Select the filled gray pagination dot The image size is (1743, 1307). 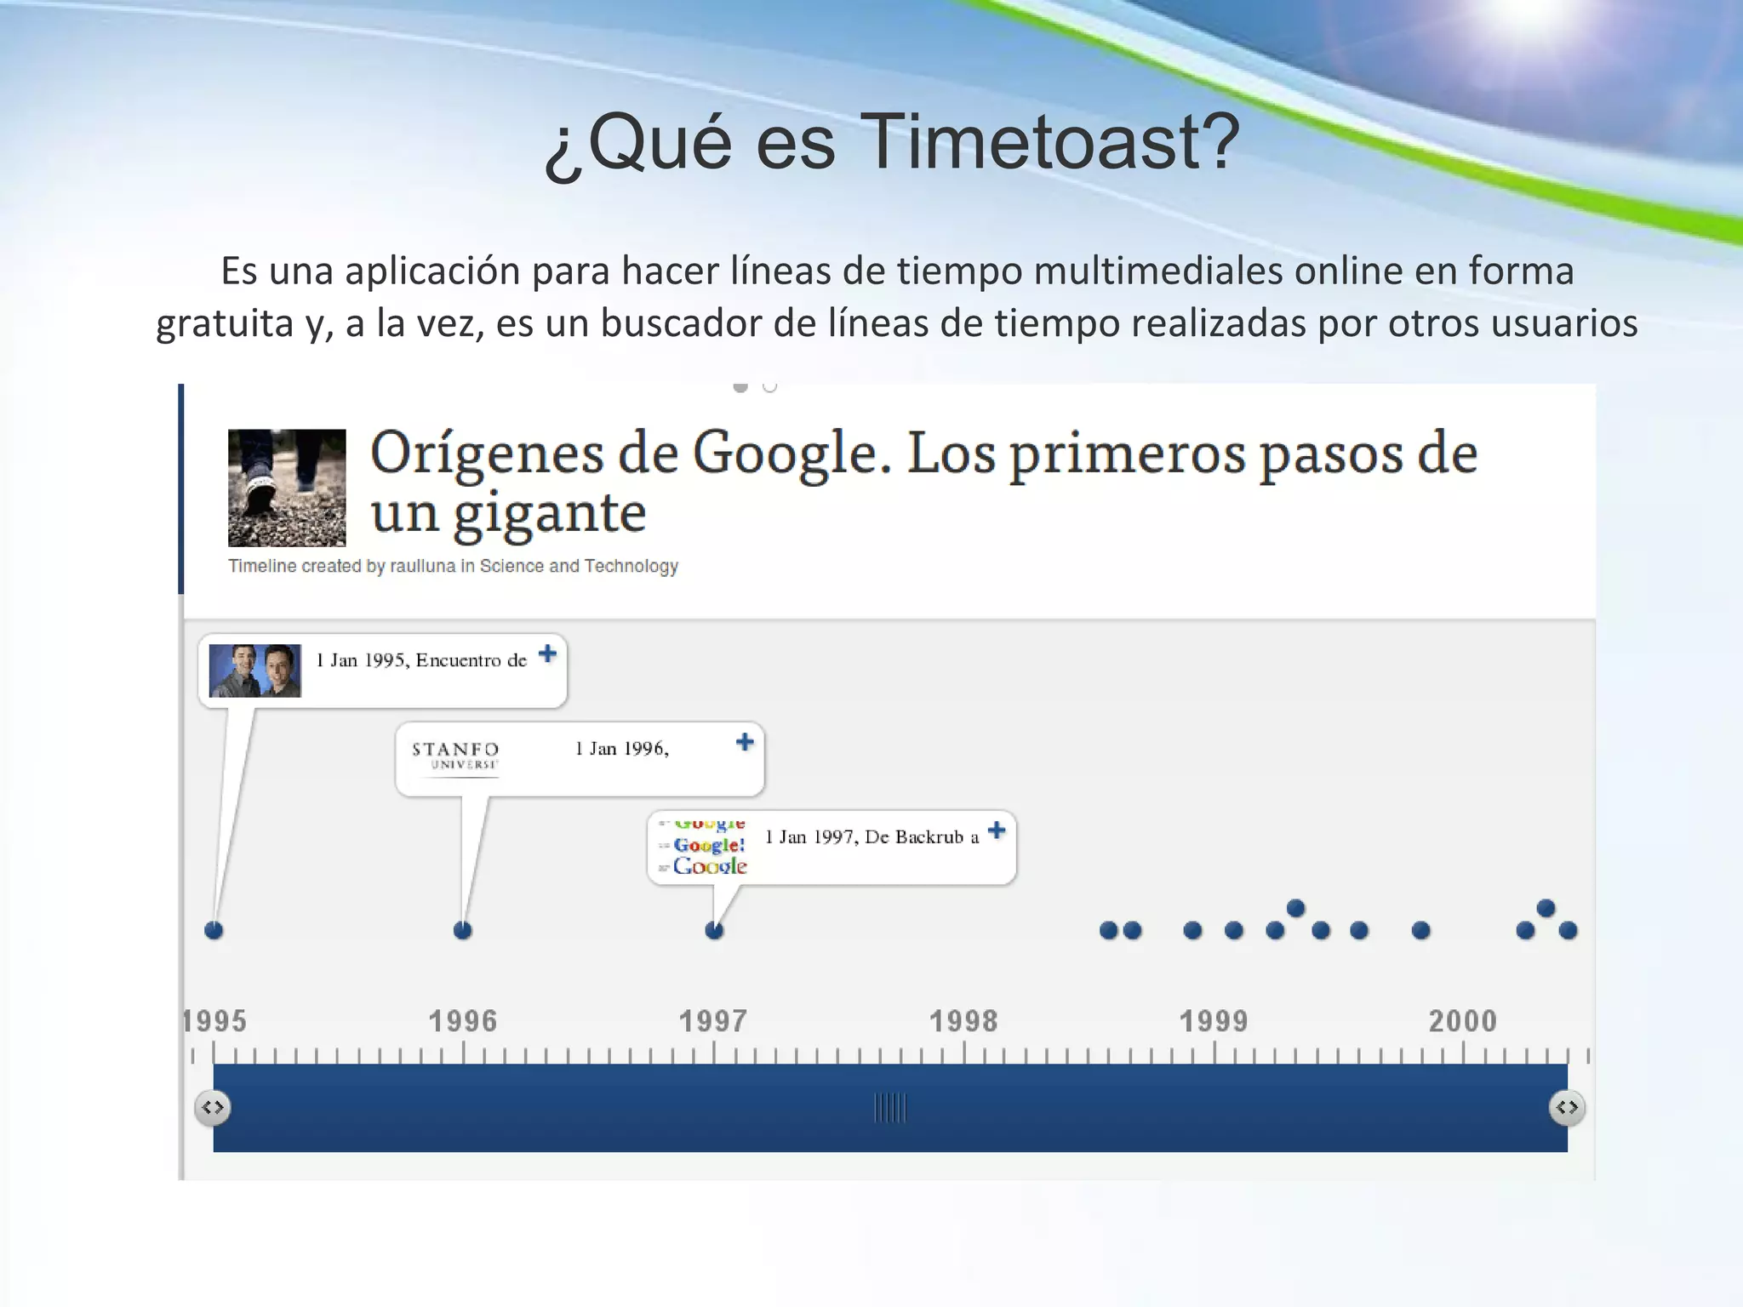pos(740,387)
